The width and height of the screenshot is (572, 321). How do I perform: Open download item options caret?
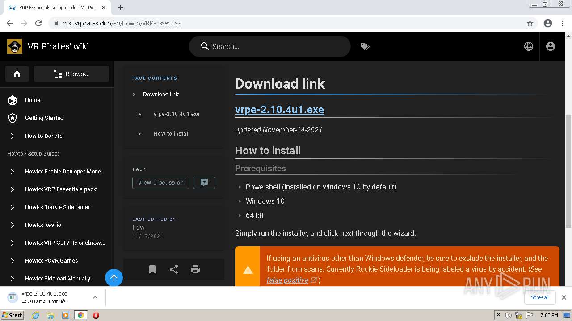tap(95, 297)
